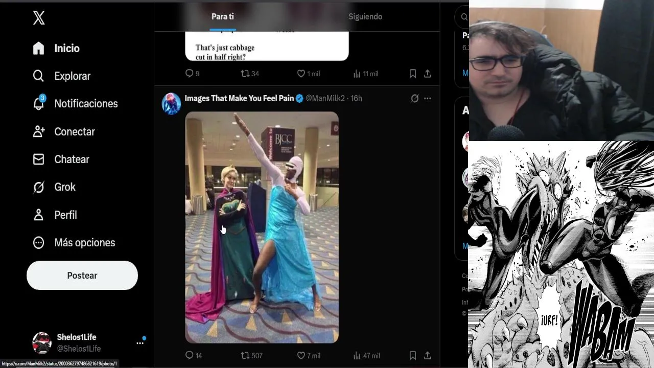The height and width of the screenshot is (368, 654).
Task: Expand Más opciones menu
Action: click(74, 243)
